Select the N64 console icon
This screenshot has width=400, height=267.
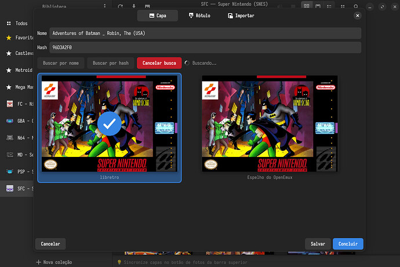click(10, 138)
